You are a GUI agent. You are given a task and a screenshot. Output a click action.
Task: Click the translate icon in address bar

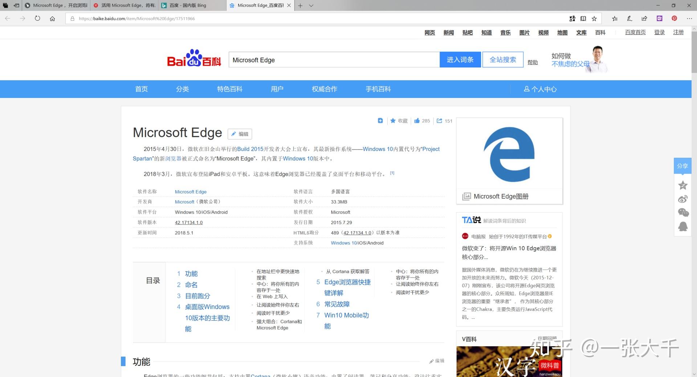(572, 18)
